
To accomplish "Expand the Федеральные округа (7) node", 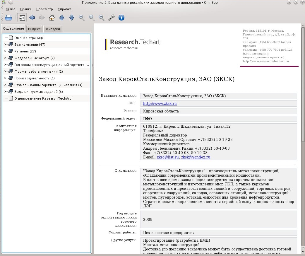I will pyautogui.click(x=5, y=58).
